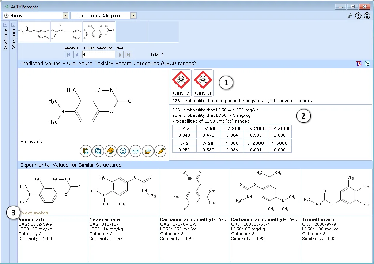Jump to the last compound

[x=128, y=54]
